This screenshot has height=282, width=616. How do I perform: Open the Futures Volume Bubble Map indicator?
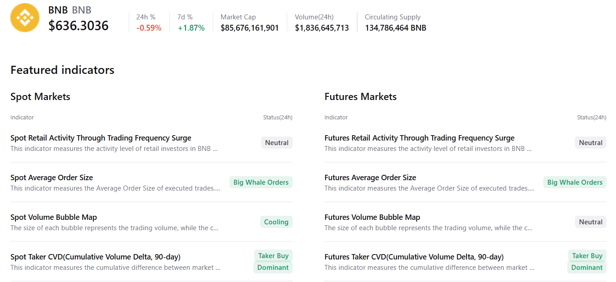point(372,217)
